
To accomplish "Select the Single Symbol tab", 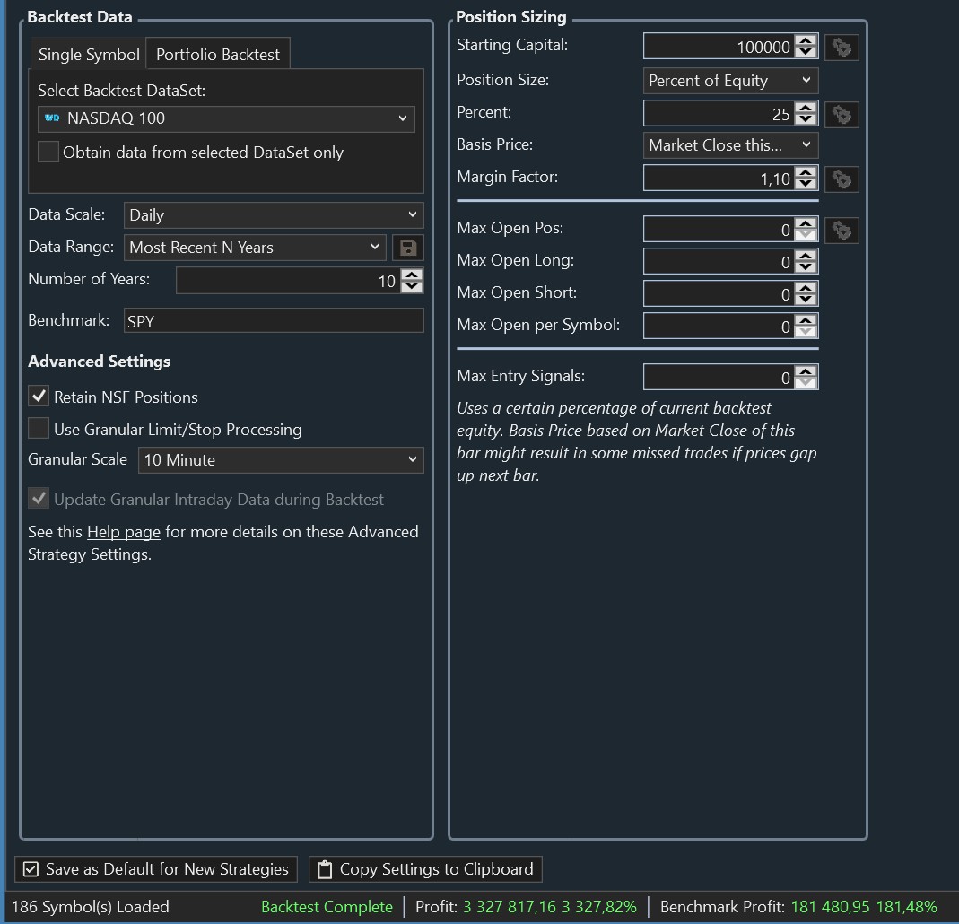I will (x=89, y=55).
